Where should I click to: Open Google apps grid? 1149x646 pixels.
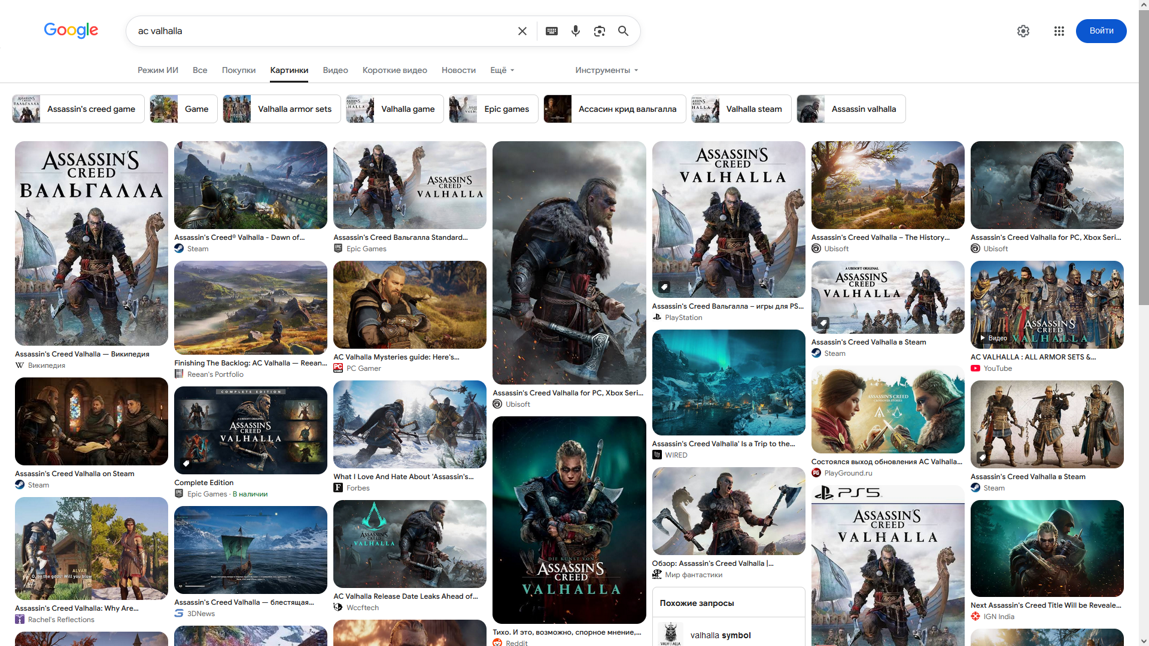coord(1059,31)
